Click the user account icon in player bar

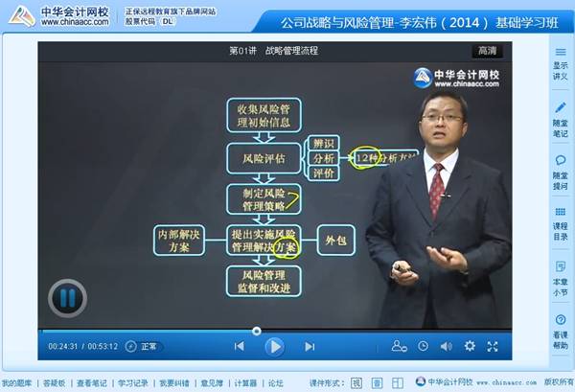point(399,346)
